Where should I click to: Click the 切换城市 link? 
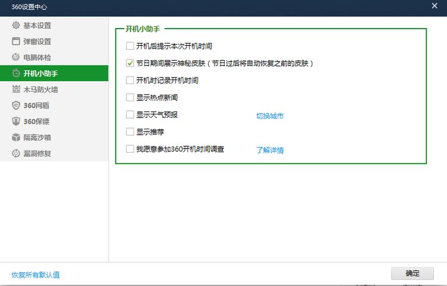(x=270, y=116)
